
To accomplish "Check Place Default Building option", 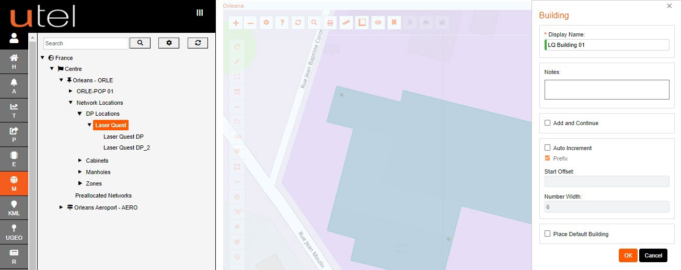I will point(548,234).
